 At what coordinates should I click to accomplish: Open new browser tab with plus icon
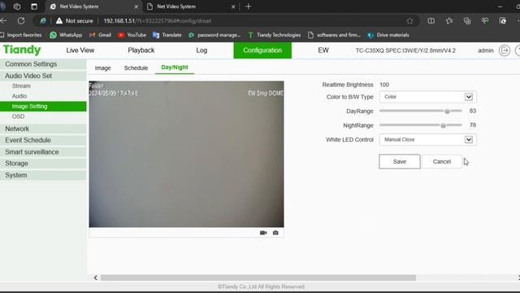248,7
